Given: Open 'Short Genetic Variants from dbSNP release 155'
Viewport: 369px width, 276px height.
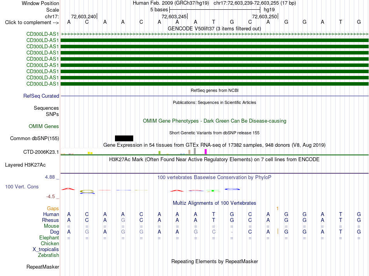Looking at the screenshot, I should (214, 133).
